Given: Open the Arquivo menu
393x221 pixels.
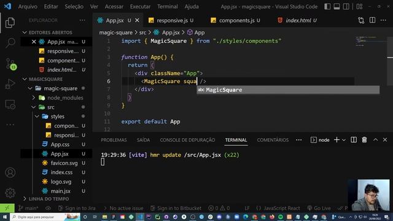Looking at the screenshot, I should click(x=28, y=7).
